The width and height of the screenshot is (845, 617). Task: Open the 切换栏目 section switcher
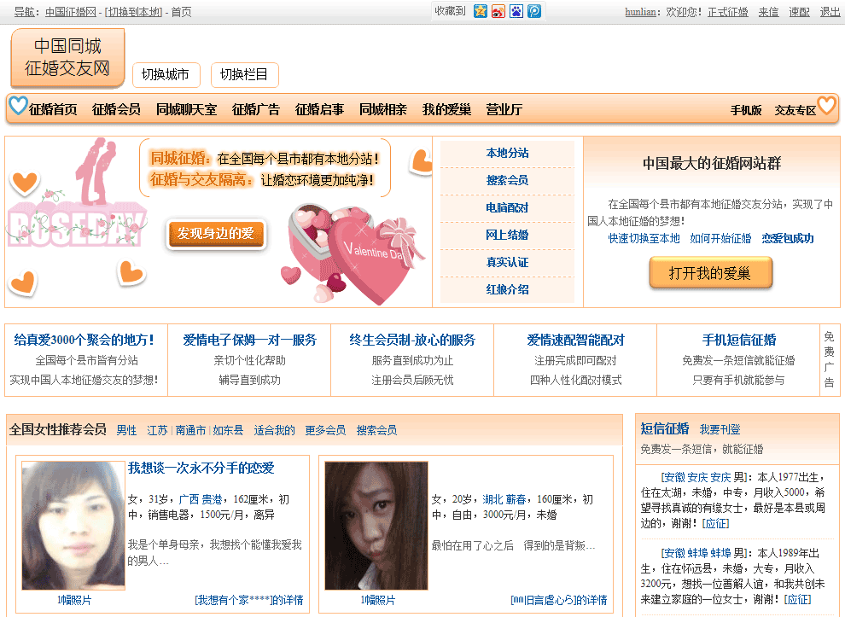point(244,74)
